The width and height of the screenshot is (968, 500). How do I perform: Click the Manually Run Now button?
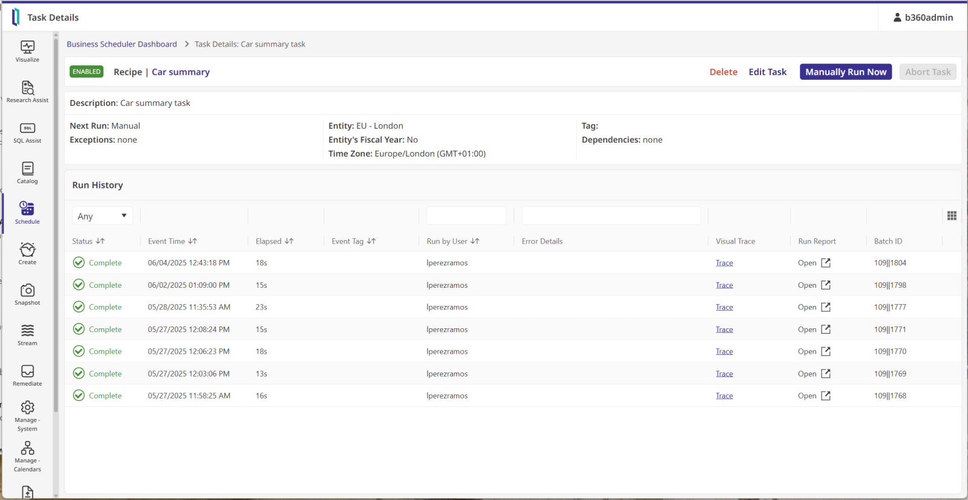coord(845,72)
